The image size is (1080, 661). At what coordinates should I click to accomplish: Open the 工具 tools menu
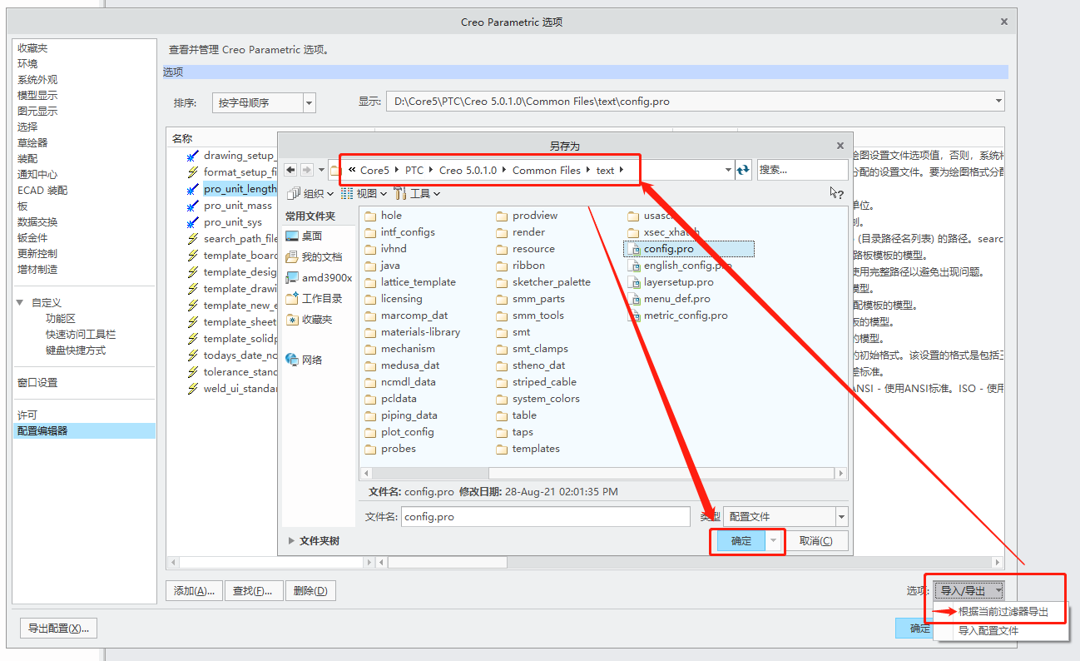tap(417, 193)
